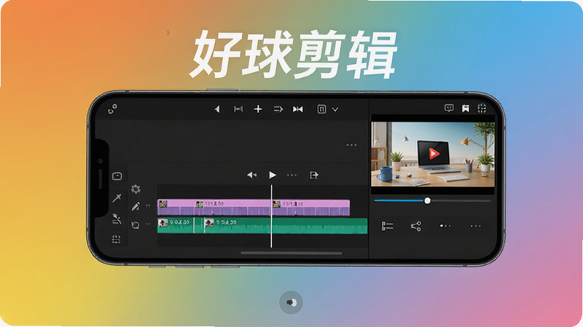Click the cut-arrow edit icon on left sidebar
This screenshot has width=583, height=327.
117,219
